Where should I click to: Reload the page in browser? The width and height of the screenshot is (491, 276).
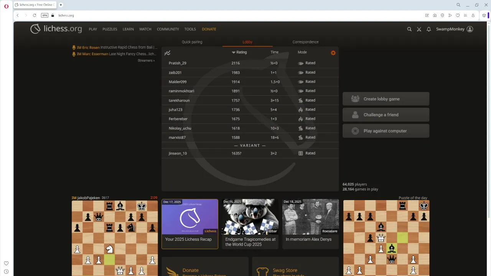(35, 15)
